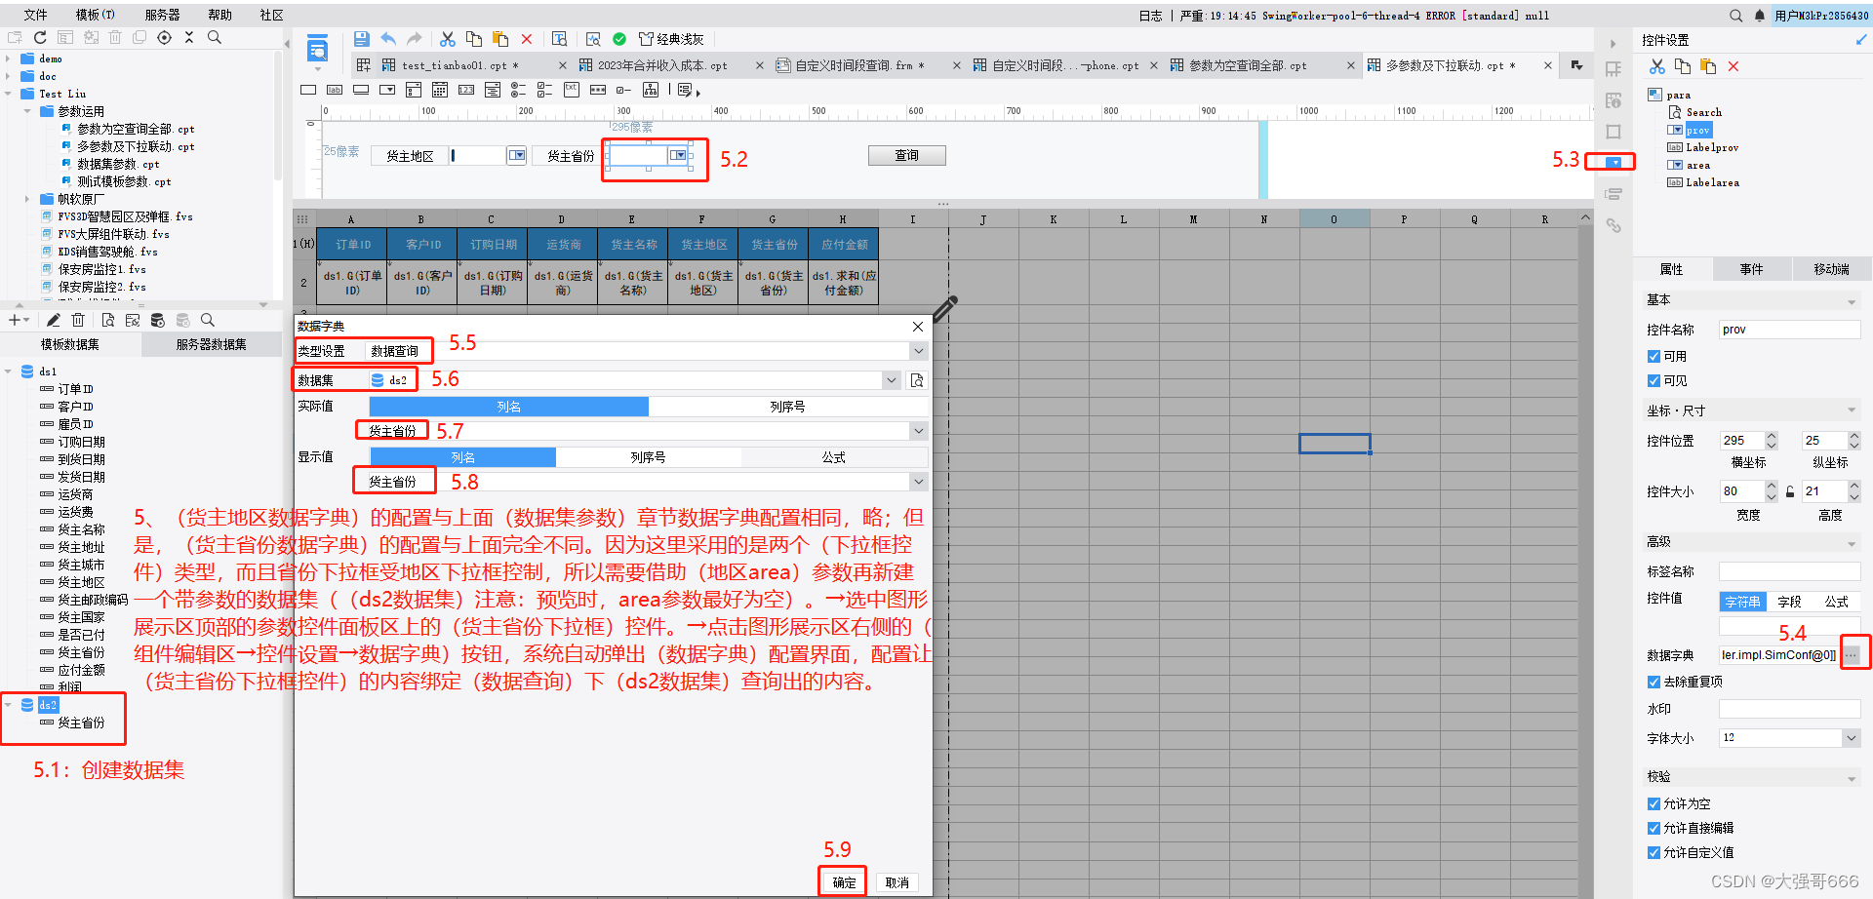The width and height of the screenshot is (1873, 899).
Task: Select the combo box widget in widget toolbar
Action: [387, 90]
